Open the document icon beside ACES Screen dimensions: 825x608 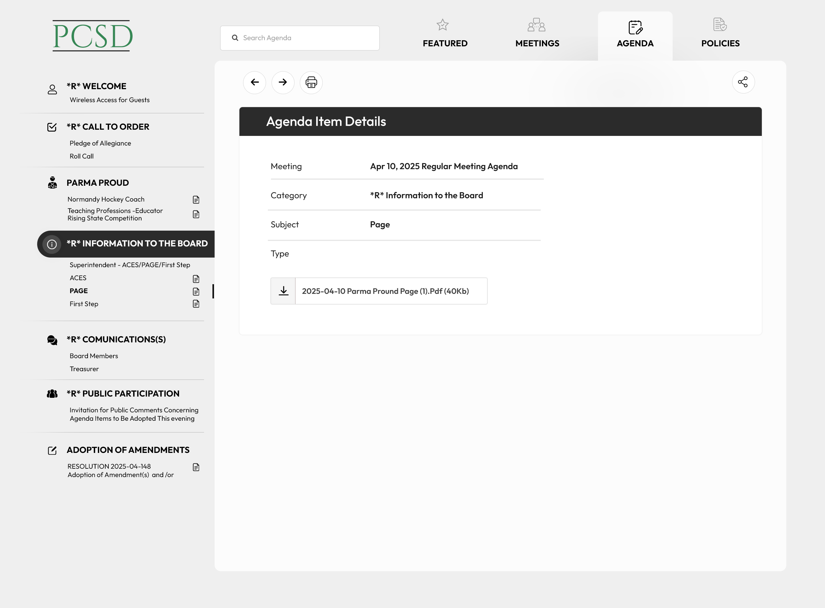tap(196, 279)
